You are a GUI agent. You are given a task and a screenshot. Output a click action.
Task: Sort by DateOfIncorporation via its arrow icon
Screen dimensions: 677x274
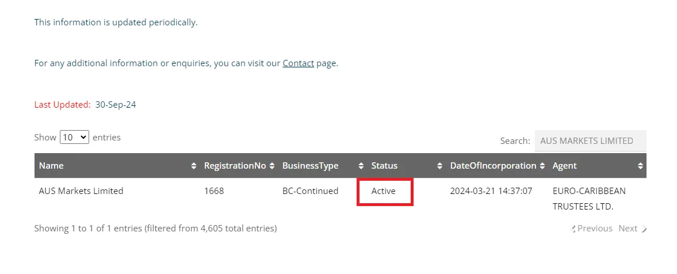542,166
